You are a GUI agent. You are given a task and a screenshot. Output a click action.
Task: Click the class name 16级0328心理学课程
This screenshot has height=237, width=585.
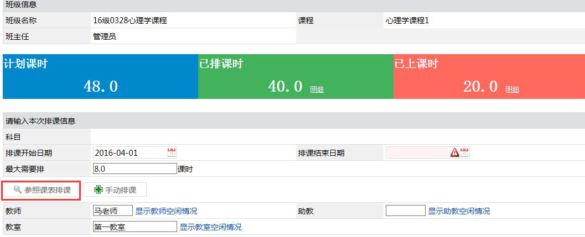point(130,20)
